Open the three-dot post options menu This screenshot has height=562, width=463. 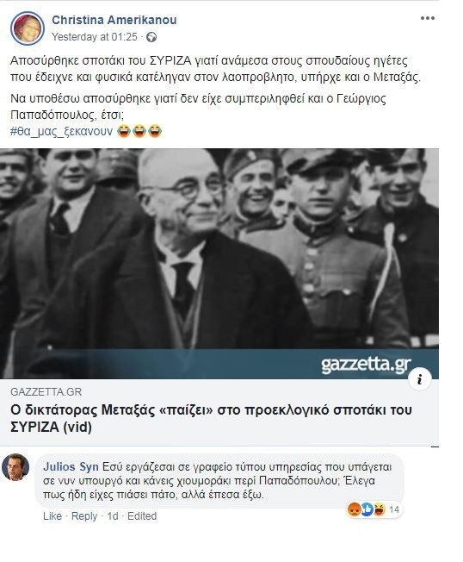(x=428, y=18)
